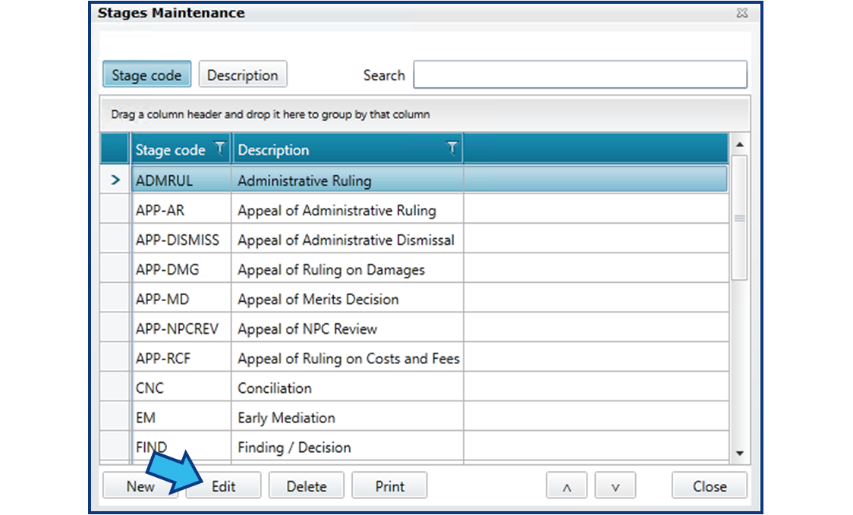
Task: Toggle search by Description
Action: [x=243, y=74]
